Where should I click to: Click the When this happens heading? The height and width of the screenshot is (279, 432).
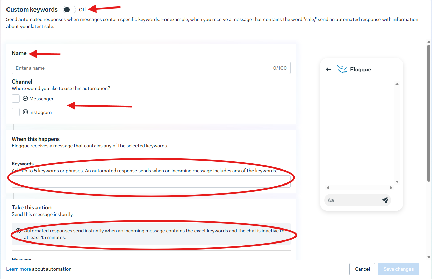pos(35,139)
